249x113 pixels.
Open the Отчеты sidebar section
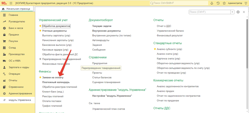point(17,80)
